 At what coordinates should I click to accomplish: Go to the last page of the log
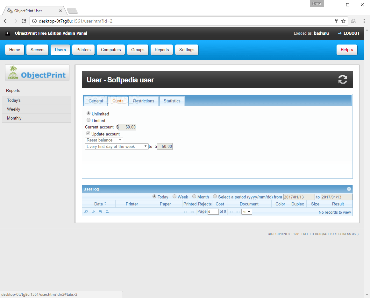(238, 212)
